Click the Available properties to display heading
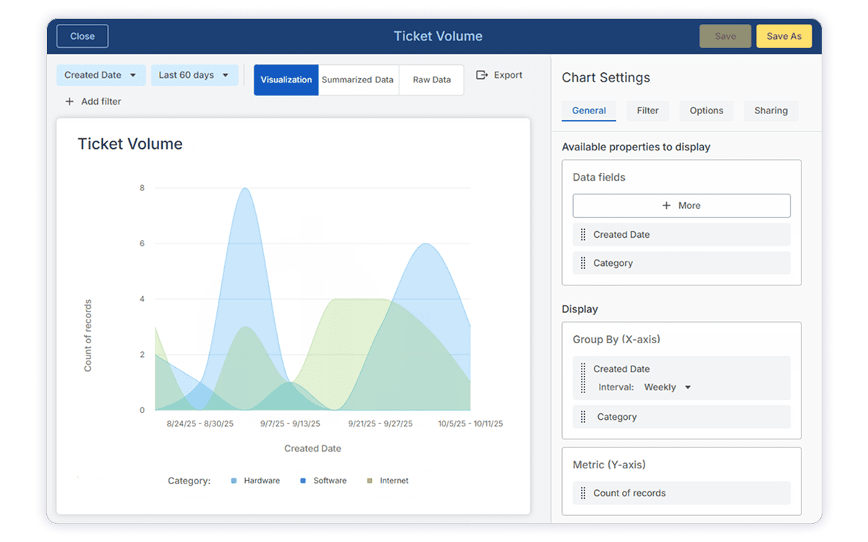The width and height of the screenshot is (868, 542). point(636,147)
